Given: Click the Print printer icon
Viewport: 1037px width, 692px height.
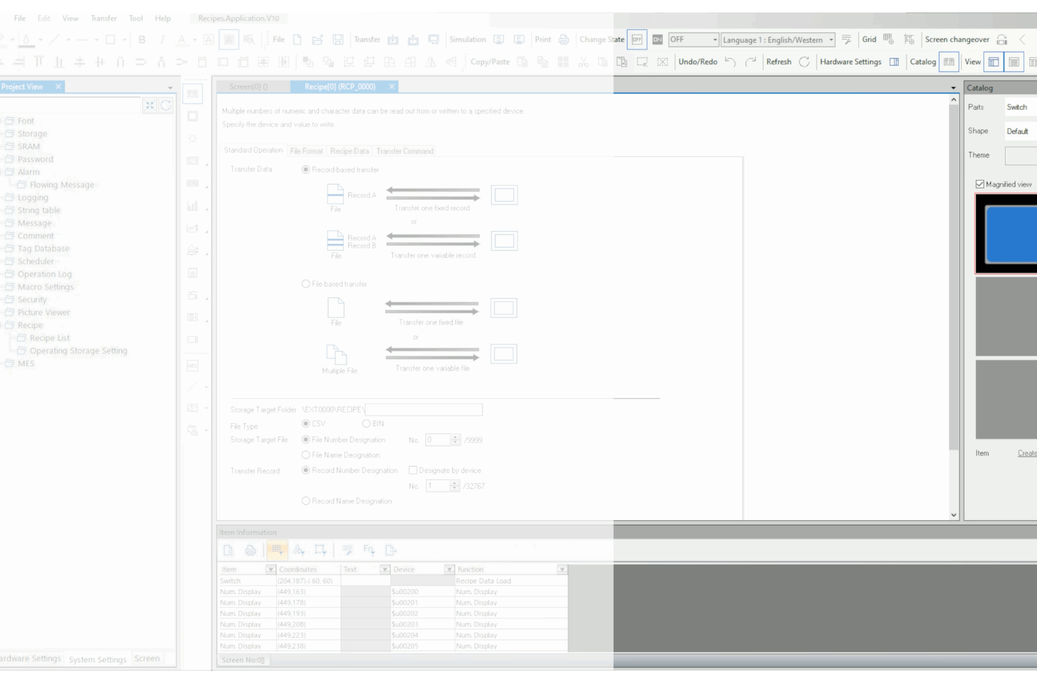Looking at the screenshot, I should click(563, 40).
